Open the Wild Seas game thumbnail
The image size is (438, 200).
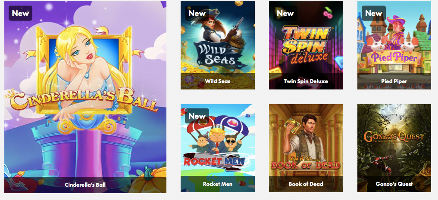(218, 46)
